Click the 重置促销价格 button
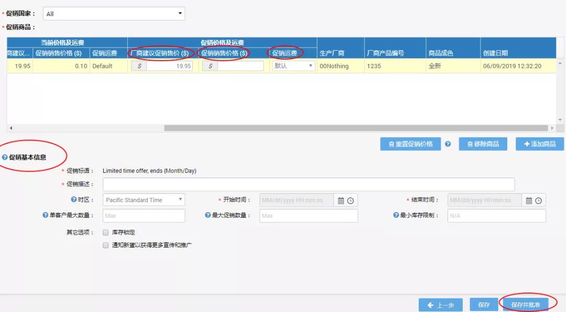Image resolution: width=566 pixels, height=312 pixels. pyautogui.click(x=409, y=143)
